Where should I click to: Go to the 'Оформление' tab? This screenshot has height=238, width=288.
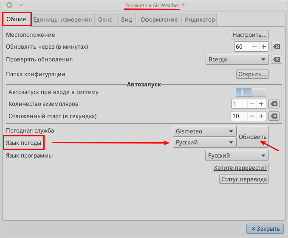159,19
